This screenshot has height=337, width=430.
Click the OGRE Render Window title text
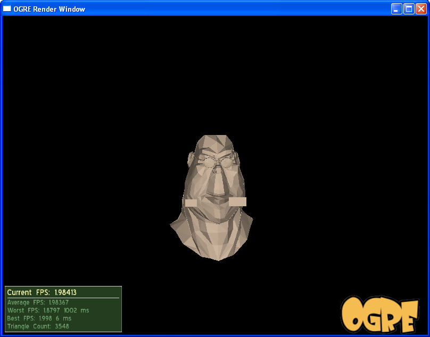[49, 9]
